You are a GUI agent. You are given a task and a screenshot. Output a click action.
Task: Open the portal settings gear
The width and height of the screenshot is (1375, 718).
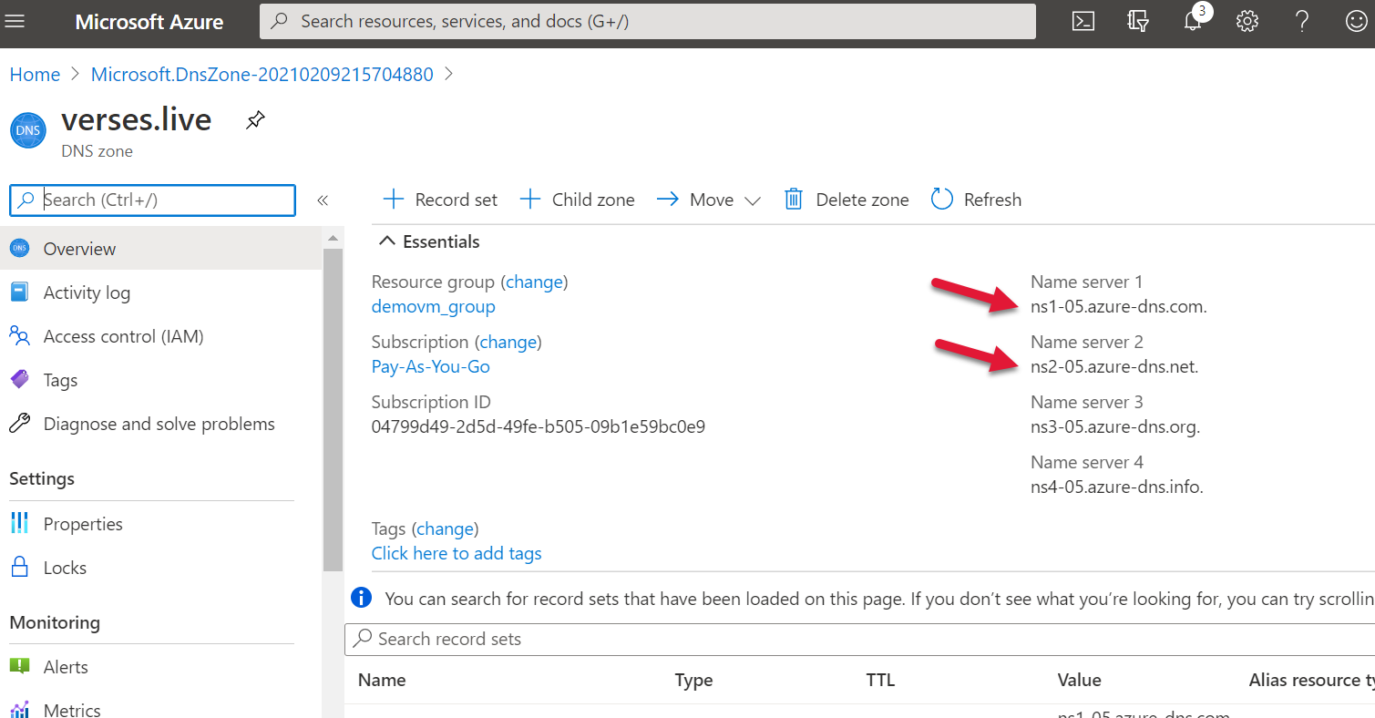click(x=1247, y=21)
